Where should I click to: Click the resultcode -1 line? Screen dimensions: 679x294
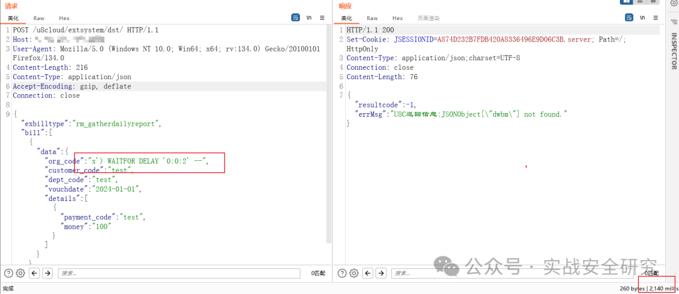coord(386,105)
